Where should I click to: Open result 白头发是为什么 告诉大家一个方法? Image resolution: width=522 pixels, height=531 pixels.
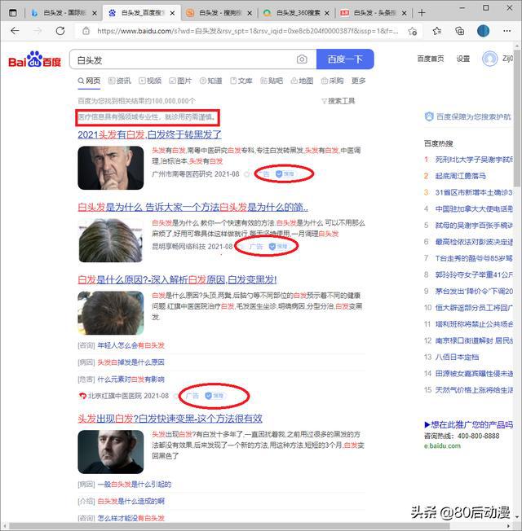[192, 207]
